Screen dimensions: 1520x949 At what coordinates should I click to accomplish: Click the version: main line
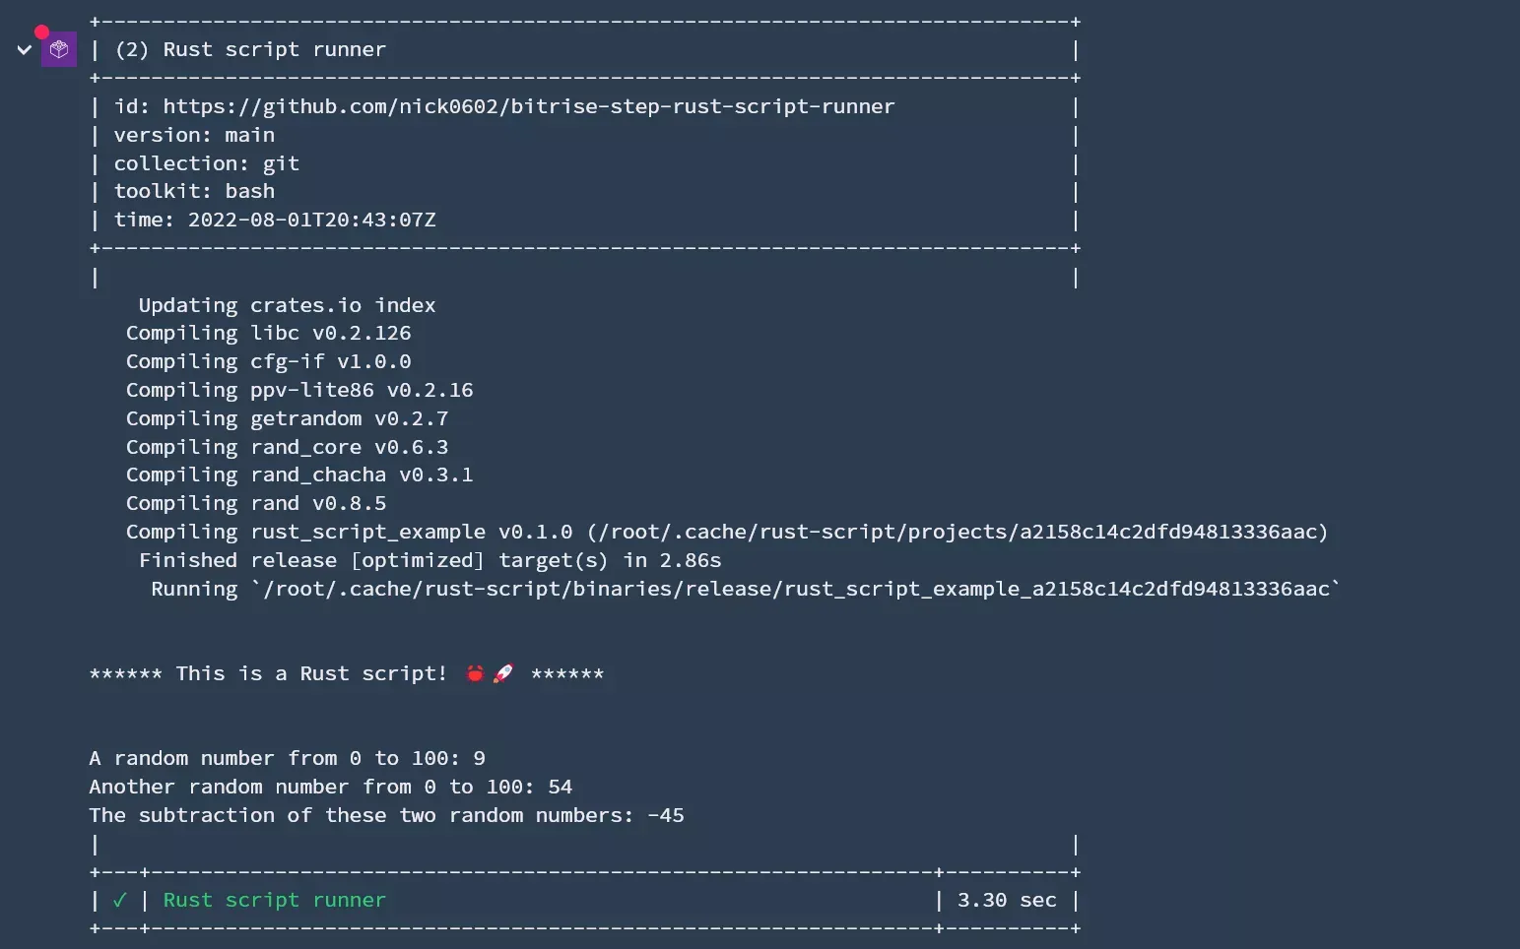pos(194,135)
